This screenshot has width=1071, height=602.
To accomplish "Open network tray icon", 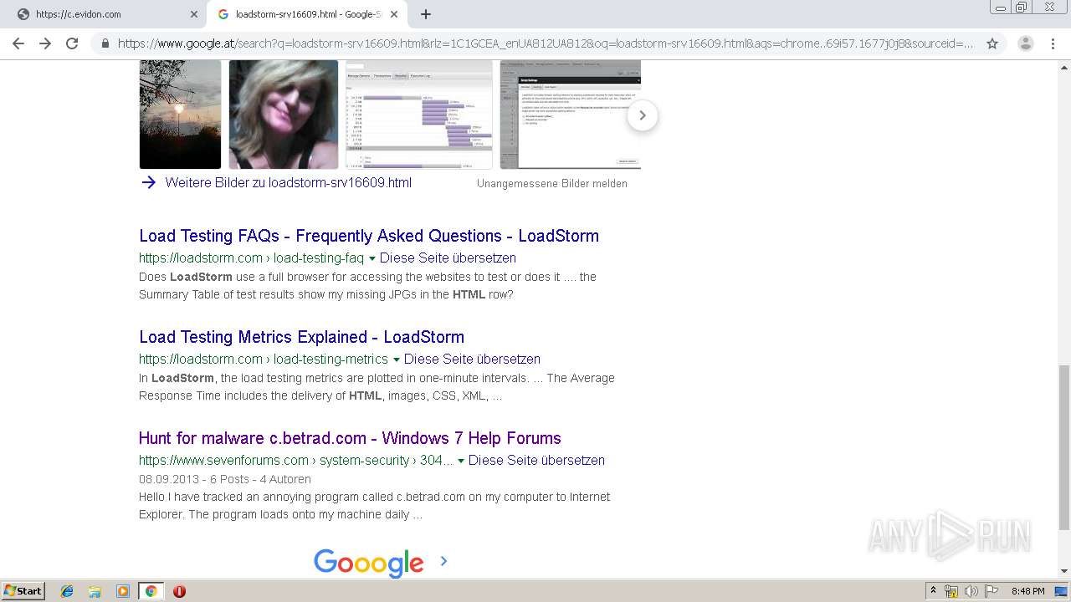I will tap(951, 591).
